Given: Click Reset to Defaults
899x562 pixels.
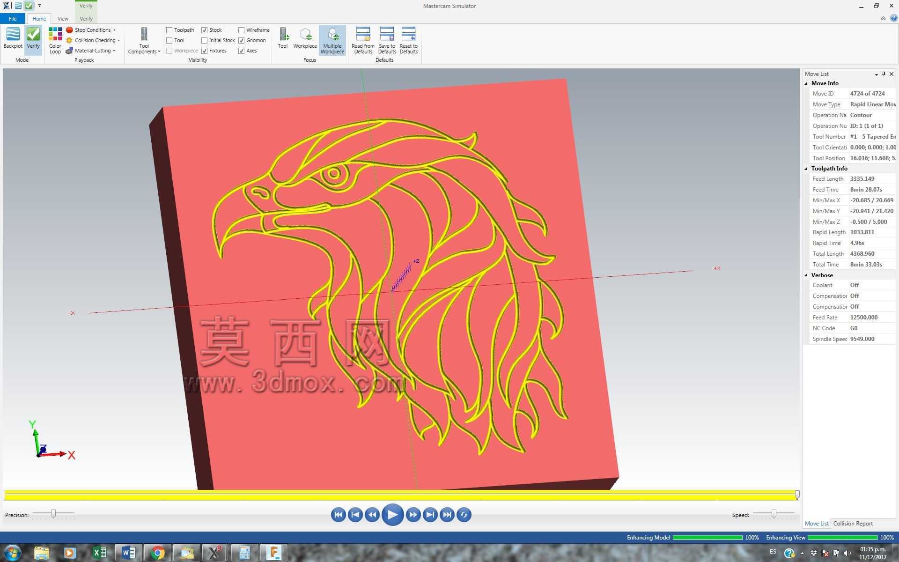Looking at the screenshot, I should click(408, 40).
